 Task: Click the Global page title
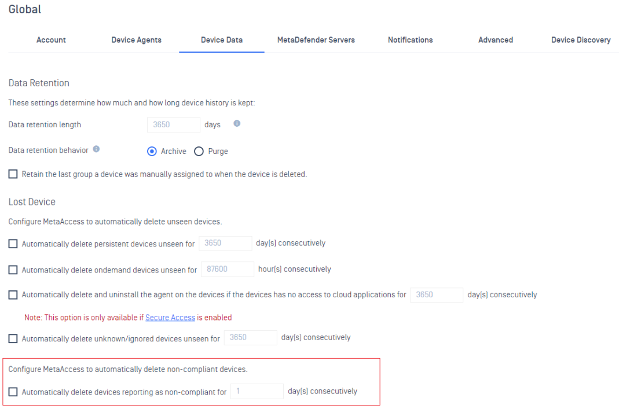(24, 9)
